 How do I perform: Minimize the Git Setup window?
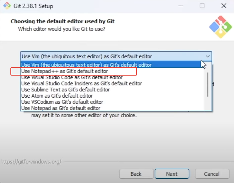[181, 6]
